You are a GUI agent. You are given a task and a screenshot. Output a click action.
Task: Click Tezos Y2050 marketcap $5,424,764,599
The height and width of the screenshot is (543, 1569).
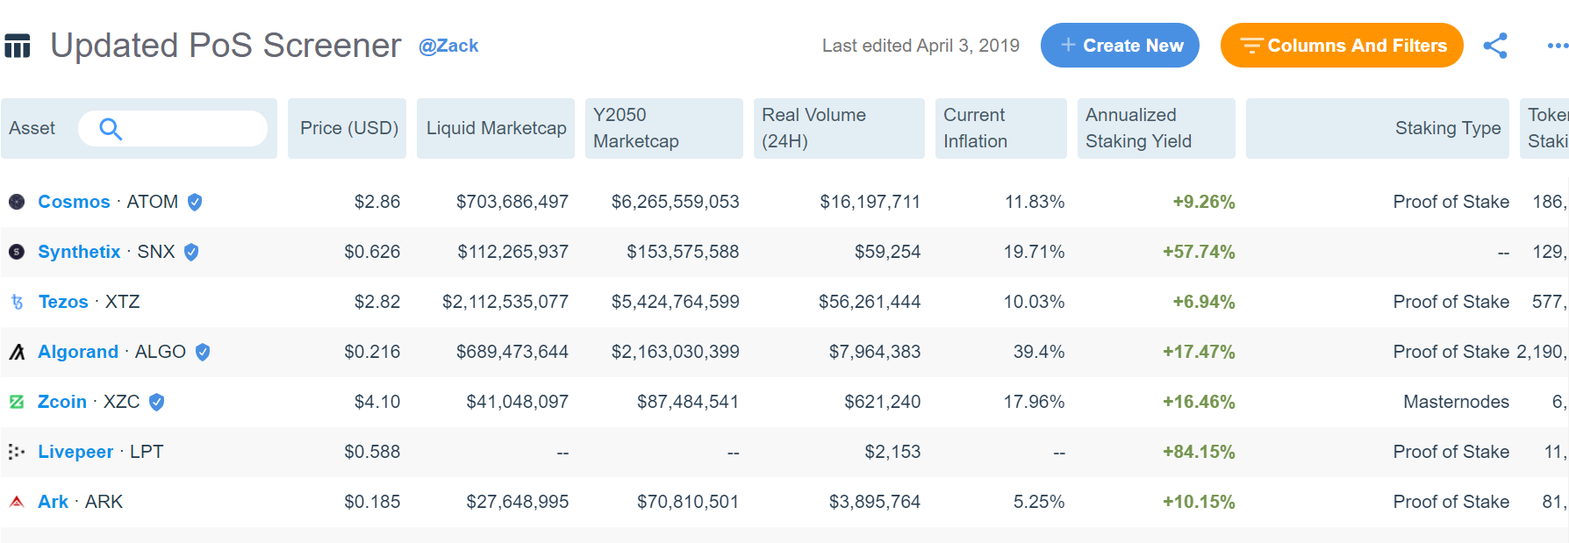[x=676, y=302]
